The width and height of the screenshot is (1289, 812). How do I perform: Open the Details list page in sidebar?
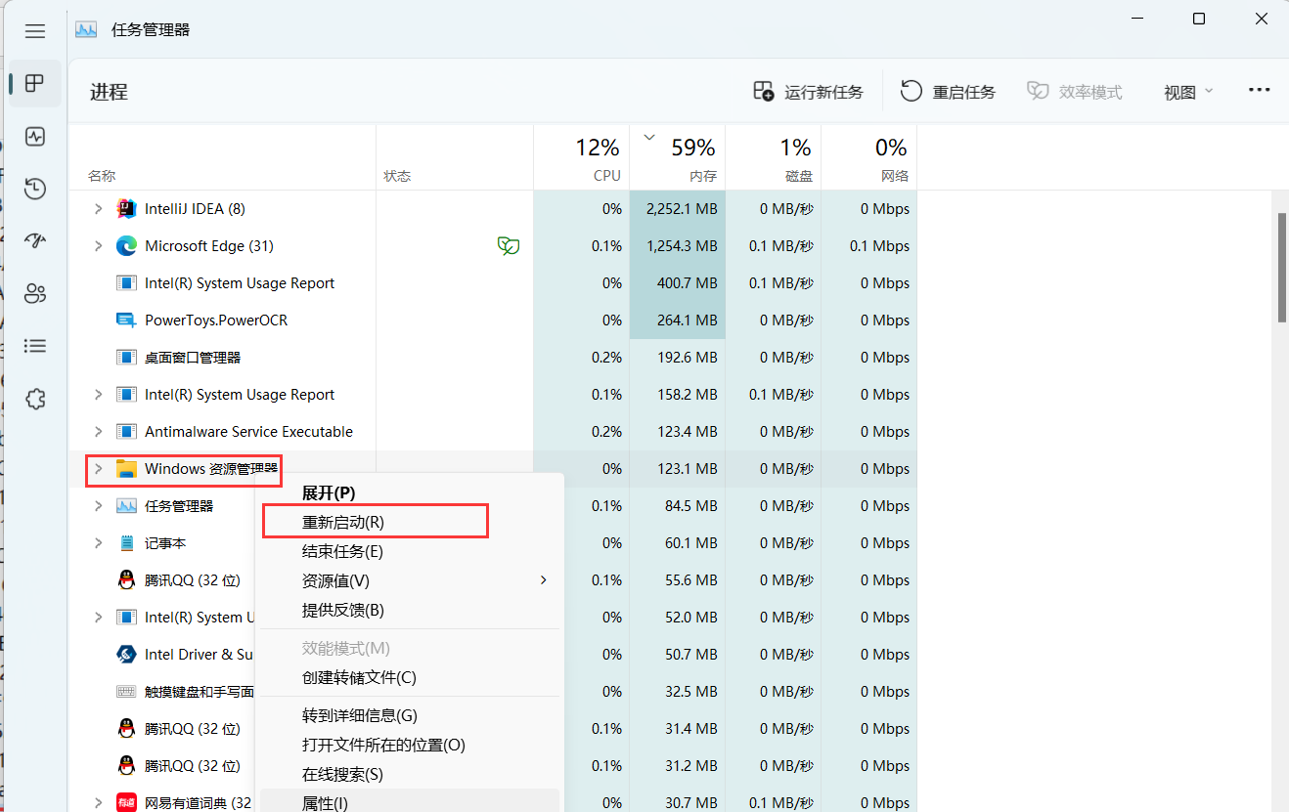[x=35, y=346]
